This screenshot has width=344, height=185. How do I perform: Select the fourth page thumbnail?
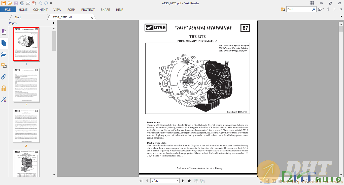tap(26, 163)
